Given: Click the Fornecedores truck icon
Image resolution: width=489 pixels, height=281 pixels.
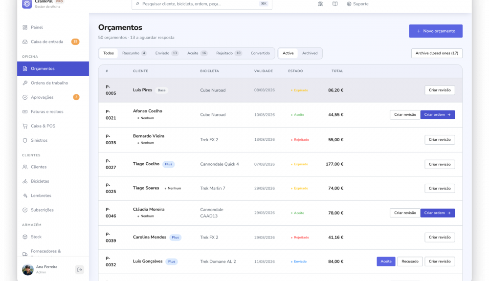Looking at the screenshot, I should click(x=25, y=254).
